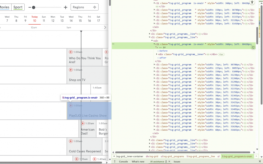Click play icon for Who Do You Think You Are?
Screen dimensions: 263x164
pyautogui.click(x=71, y=52)
